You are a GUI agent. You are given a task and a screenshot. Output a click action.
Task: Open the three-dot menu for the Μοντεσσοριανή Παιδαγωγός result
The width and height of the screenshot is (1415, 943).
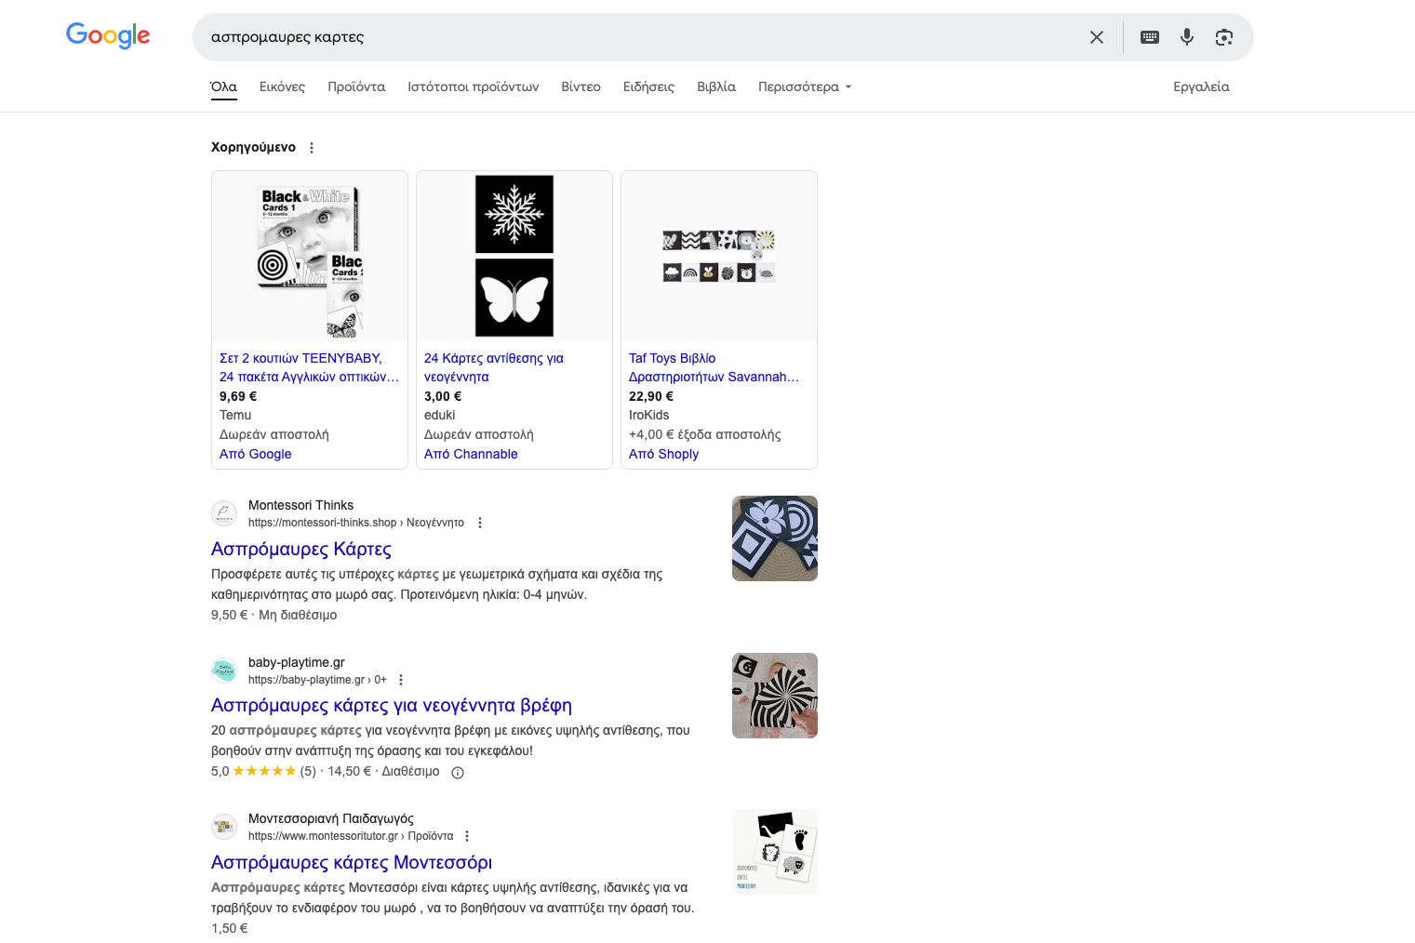pos(467,836)
